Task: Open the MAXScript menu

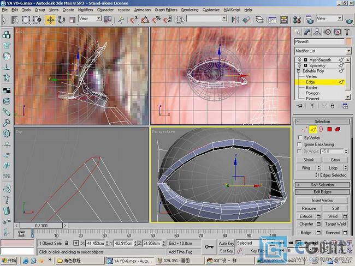Action: (x=232, y=10)
